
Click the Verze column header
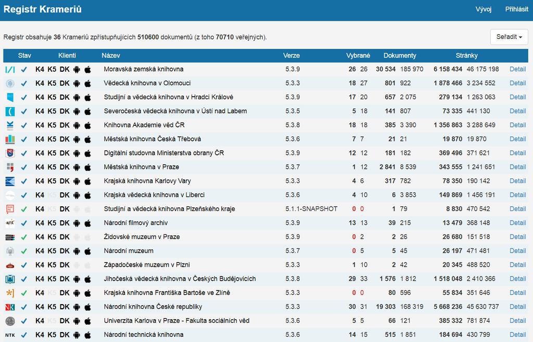[x=291, y=56]
